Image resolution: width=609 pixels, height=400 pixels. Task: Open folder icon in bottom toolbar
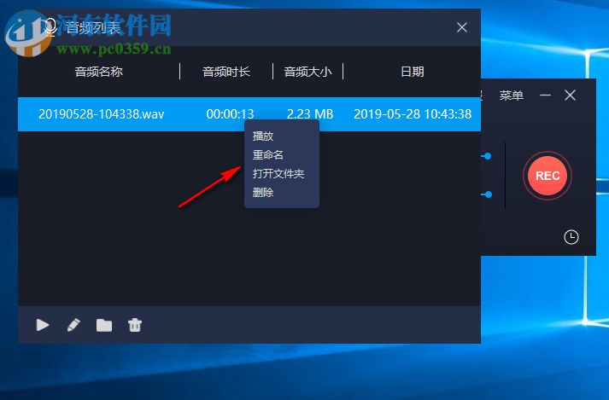pos(104,325)
